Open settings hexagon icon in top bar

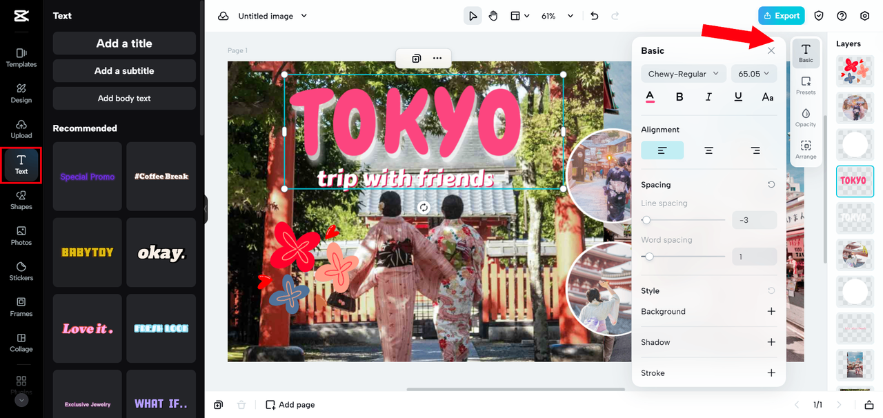[x=865, y=16]
